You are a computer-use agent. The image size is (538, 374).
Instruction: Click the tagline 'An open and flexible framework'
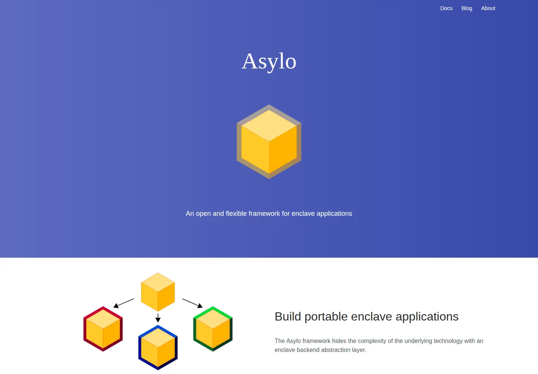click(269, 214)
